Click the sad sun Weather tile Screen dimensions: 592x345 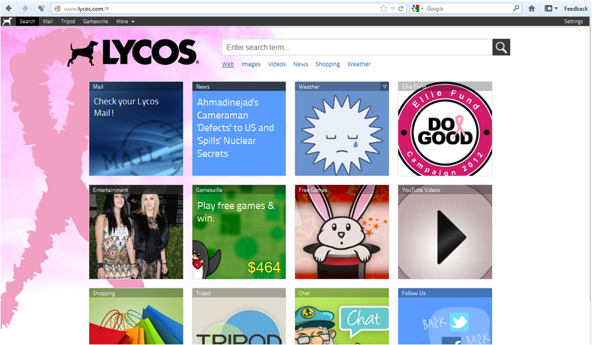pyautogui.click(x=341, y=128)
